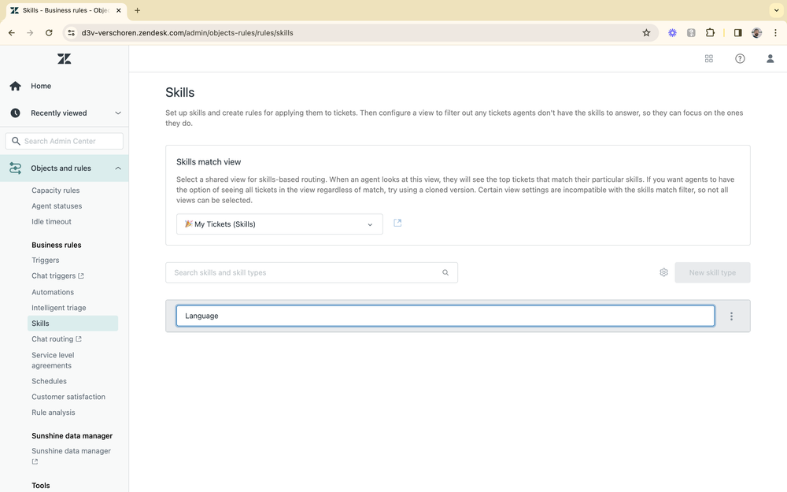787x492 pixels.
Task: Open the My Tickets (Skills) view dropdown
Action: tap(279, 224)
